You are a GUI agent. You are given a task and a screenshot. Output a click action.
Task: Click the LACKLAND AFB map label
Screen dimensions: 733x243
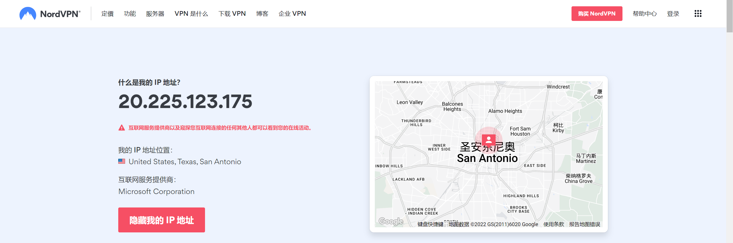(408, 179)
